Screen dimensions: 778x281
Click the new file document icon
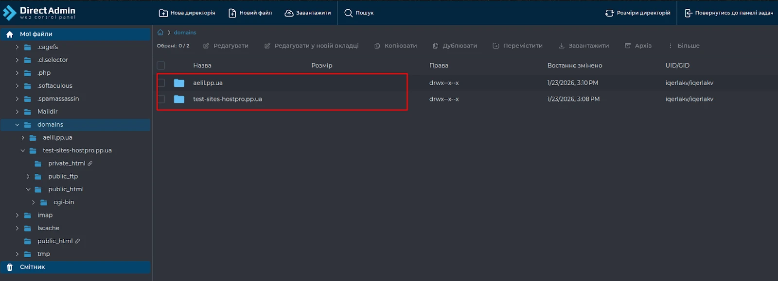[x=232, y=13]
